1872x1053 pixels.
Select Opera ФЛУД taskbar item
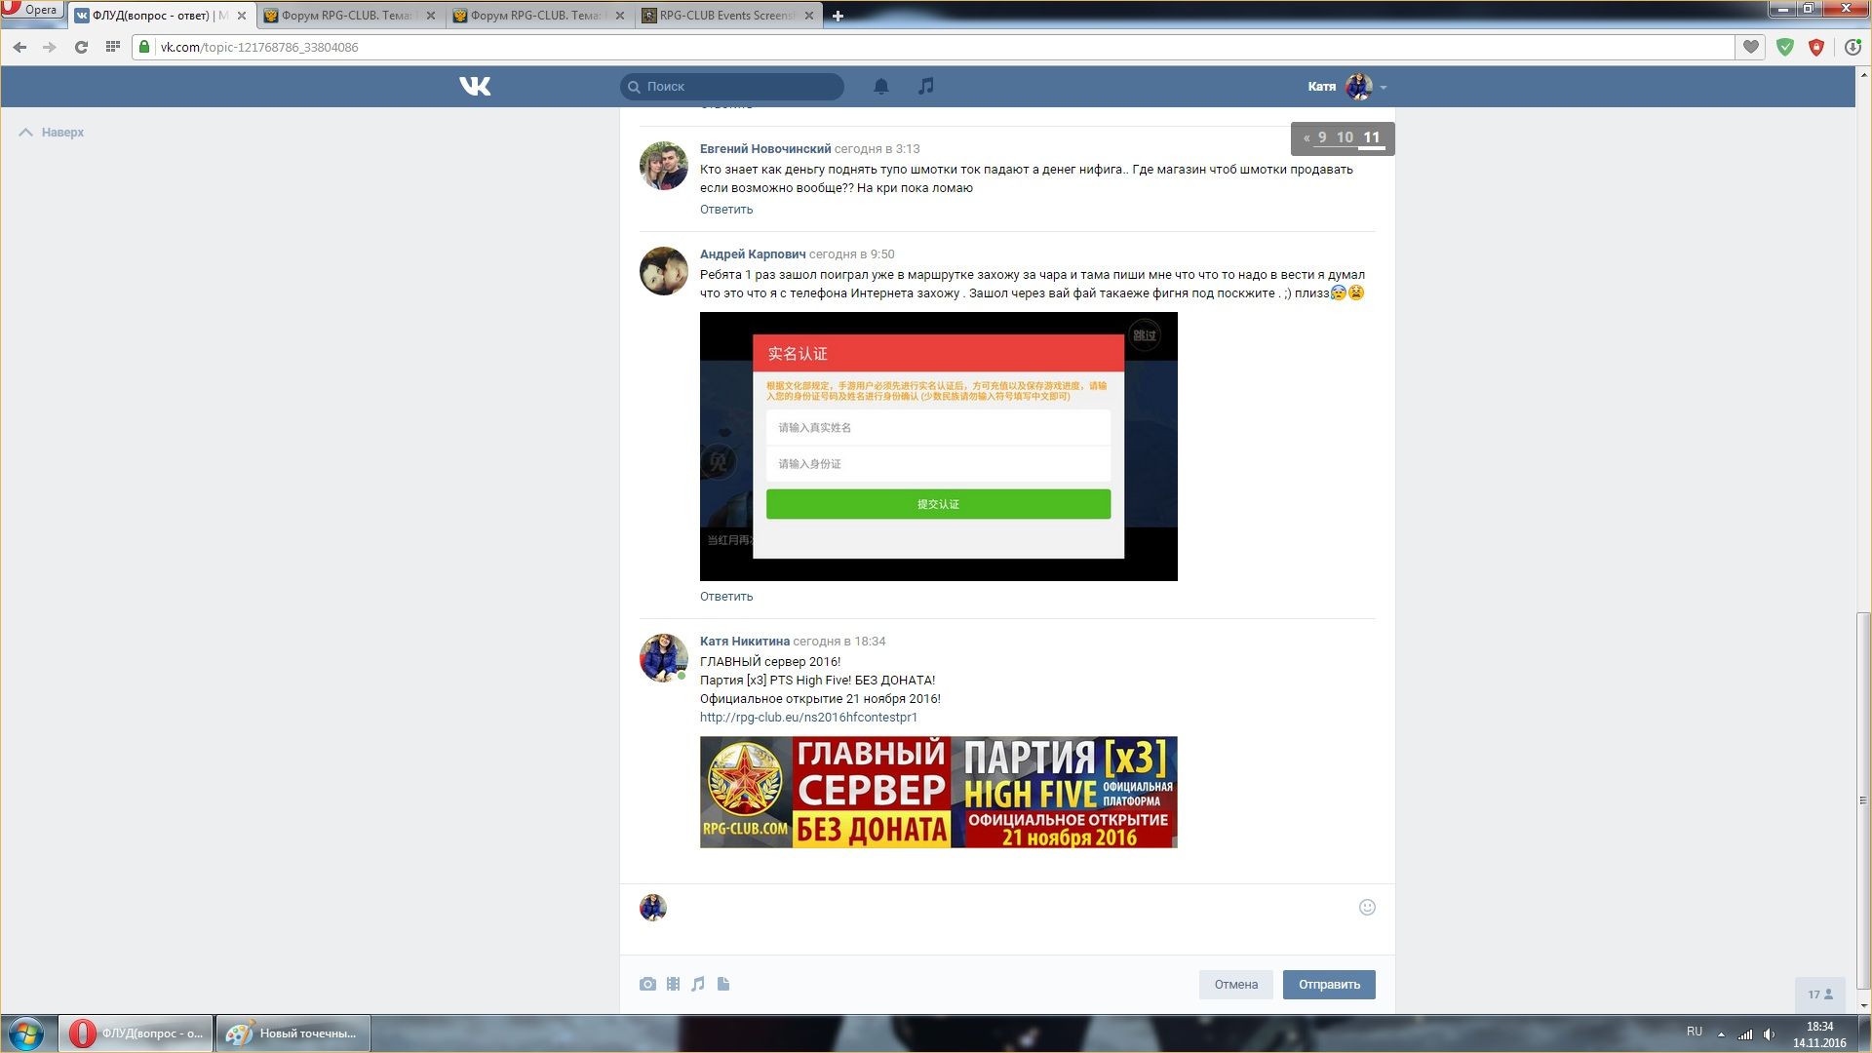pos(136,1033)
